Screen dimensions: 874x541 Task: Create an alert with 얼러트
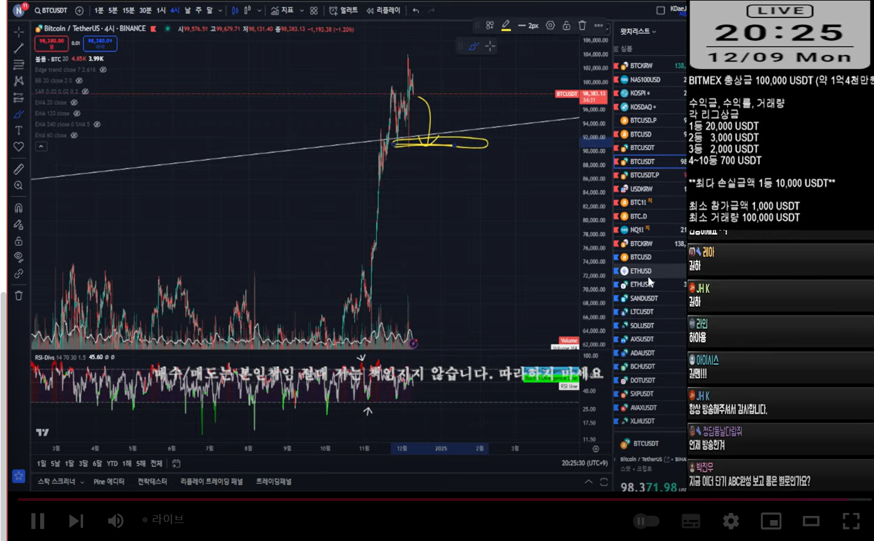click(x=344, y=10)
